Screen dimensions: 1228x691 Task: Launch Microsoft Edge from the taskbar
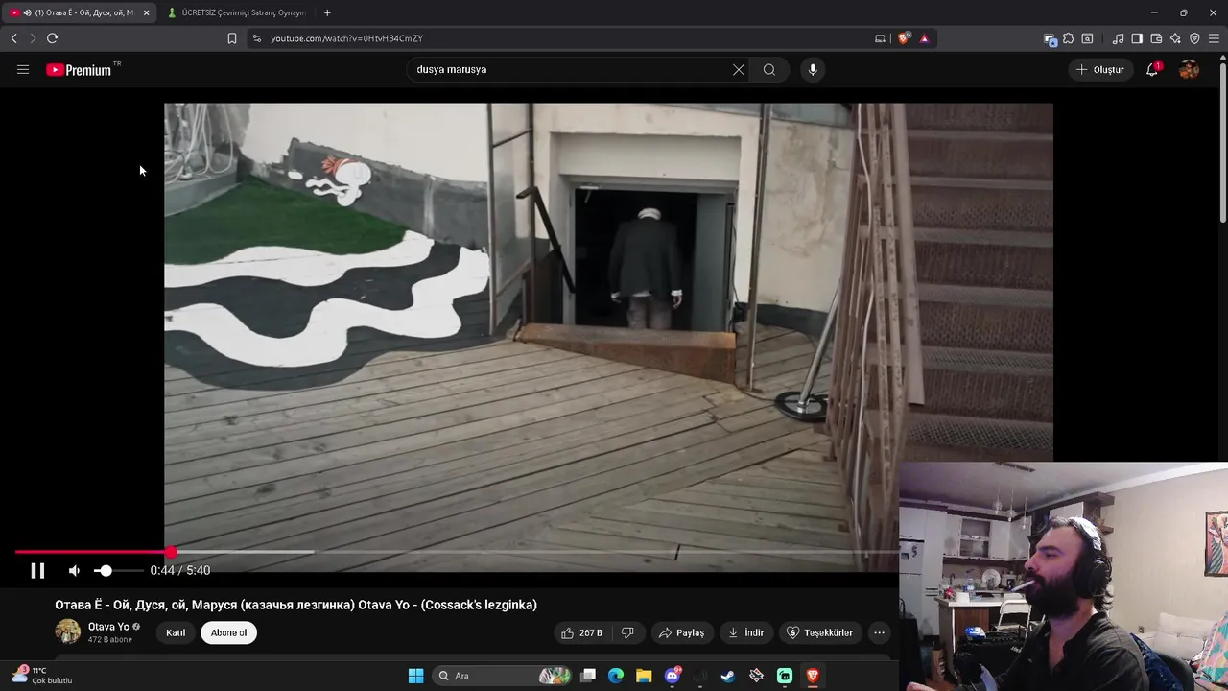point(616,676)
